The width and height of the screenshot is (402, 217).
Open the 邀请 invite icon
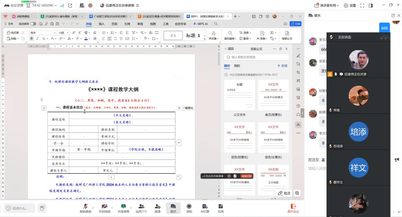157,208
